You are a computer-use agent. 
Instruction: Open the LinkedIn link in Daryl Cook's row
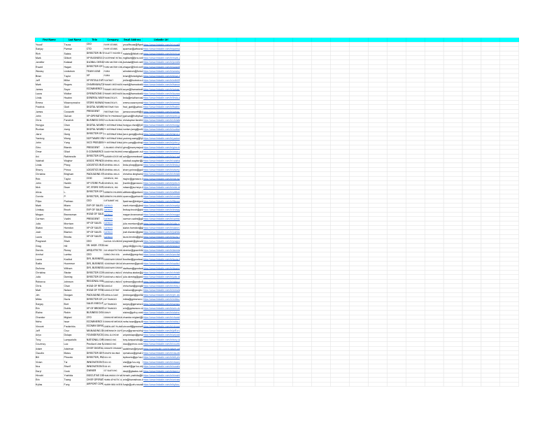click(162, 371)
